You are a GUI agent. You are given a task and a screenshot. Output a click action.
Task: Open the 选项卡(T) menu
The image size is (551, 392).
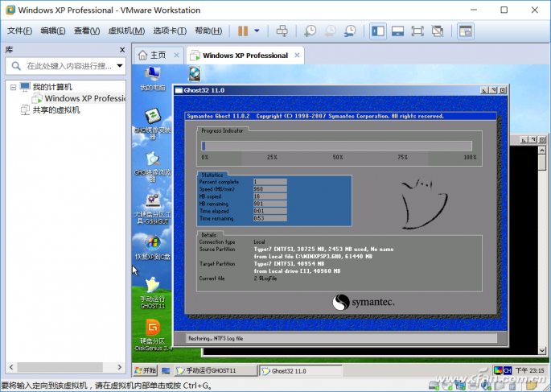coord(170,31)
